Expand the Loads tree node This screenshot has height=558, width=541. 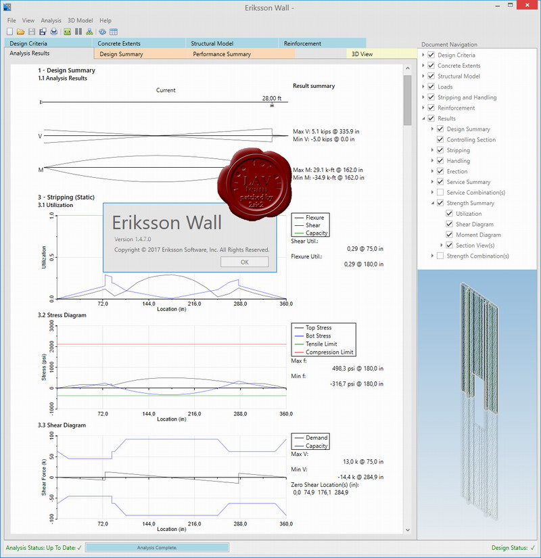[423, 87]
